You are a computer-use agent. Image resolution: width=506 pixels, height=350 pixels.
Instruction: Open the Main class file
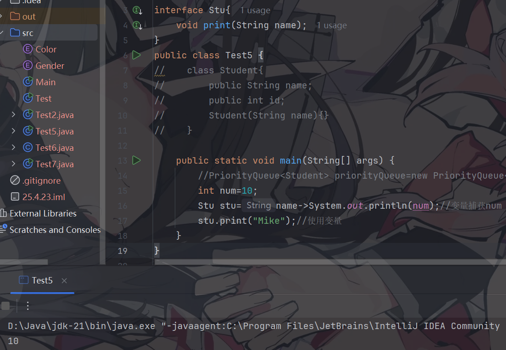click(46, 82)
